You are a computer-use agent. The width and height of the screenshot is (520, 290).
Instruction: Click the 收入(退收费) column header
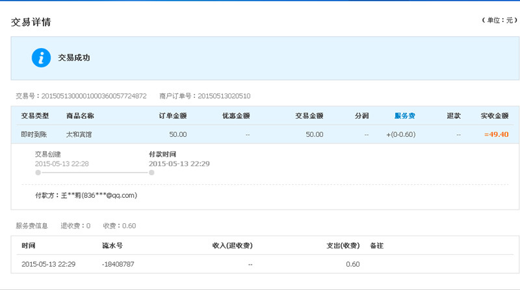point(233,246)
